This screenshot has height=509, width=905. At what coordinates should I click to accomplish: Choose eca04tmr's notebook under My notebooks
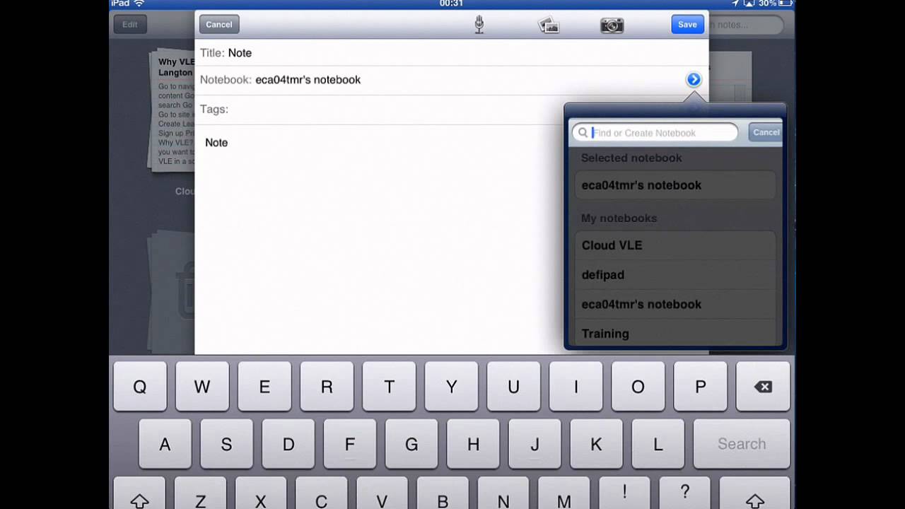[x=675, y=304]
